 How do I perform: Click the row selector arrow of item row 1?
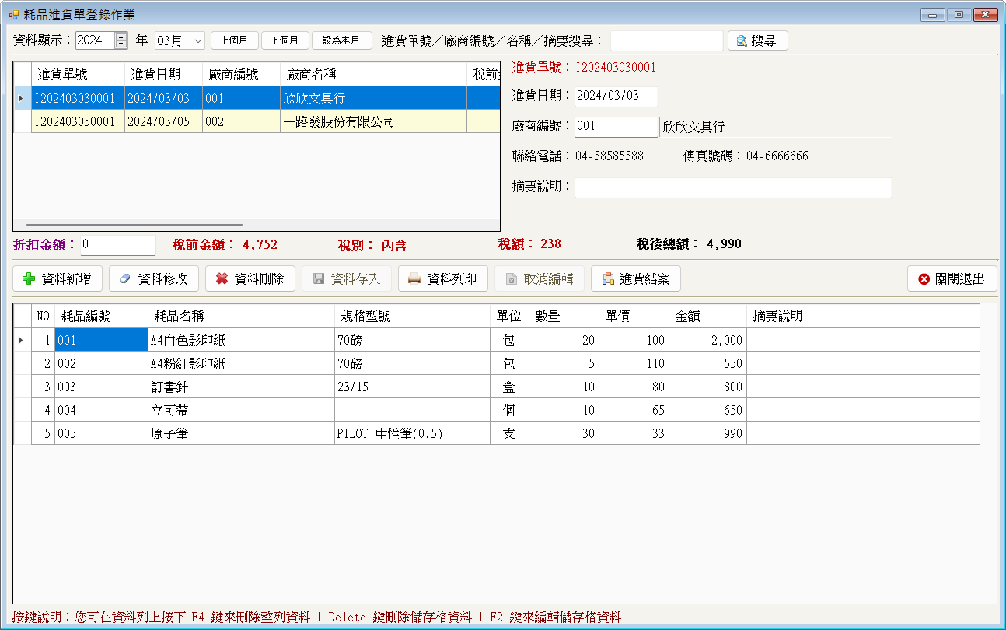coord(22,340)
